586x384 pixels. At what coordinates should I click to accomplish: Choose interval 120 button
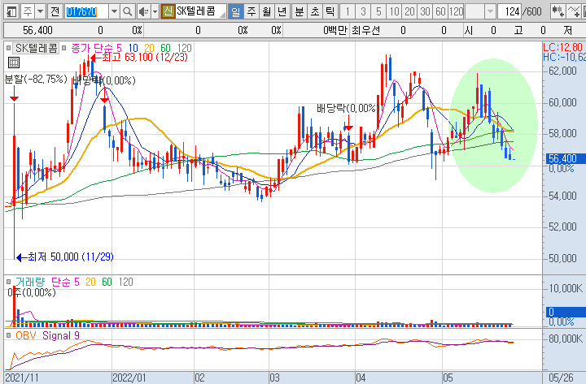point(457,12)
